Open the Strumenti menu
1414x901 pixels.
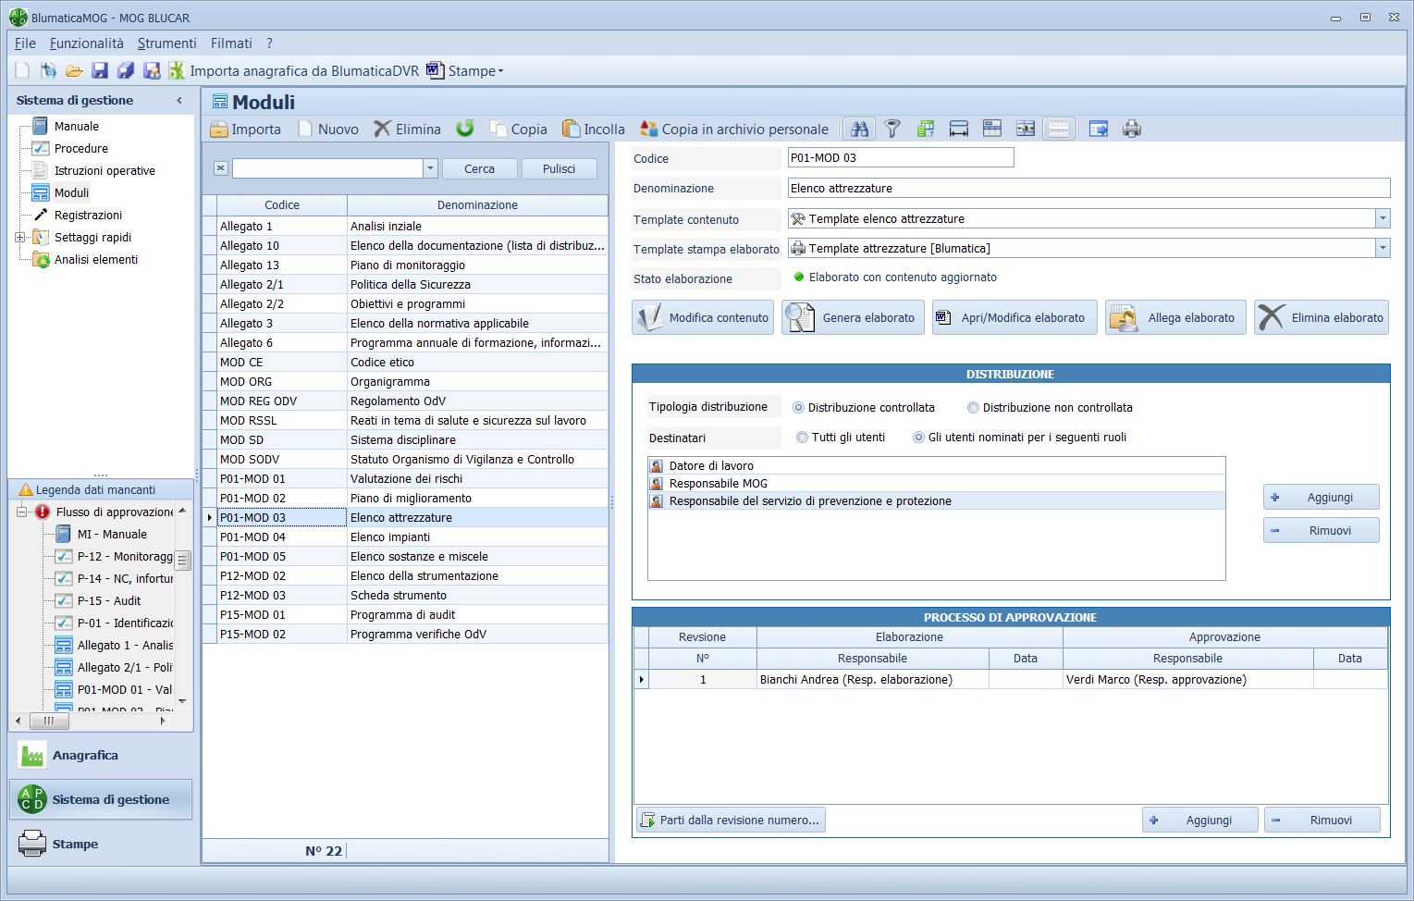coord(166,43)
